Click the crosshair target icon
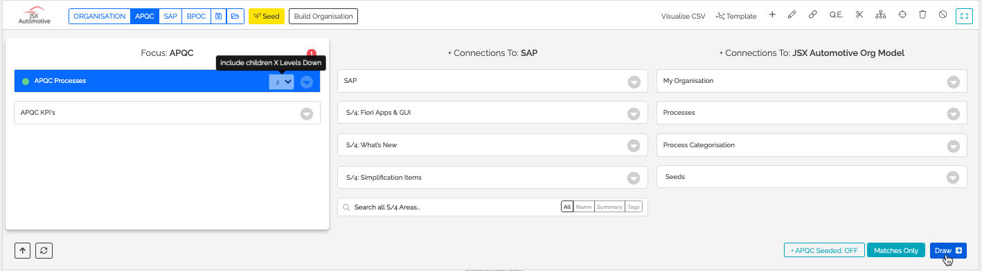Screen dimensions: 982x271 [x=902, y=15]
